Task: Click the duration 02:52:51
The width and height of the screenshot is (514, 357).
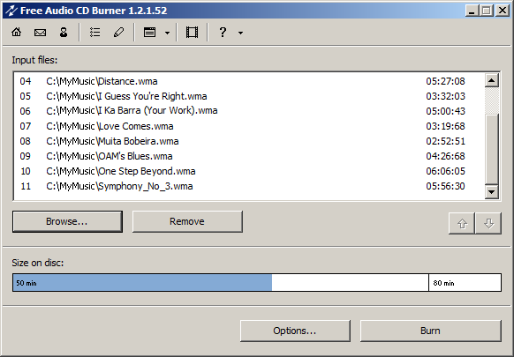Action: point(445,141)
